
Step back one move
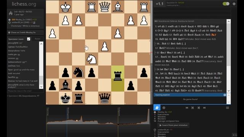coord(193,108)
